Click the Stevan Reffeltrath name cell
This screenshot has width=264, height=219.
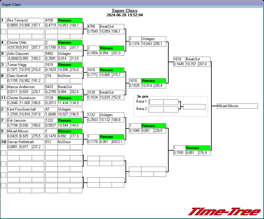26,142
